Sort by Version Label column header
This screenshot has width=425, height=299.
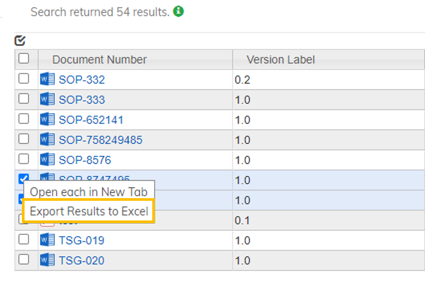[x=281, y=60]
